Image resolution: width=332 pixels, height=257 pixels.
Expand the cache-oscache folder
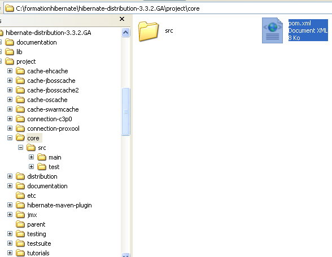pos(10,100)
